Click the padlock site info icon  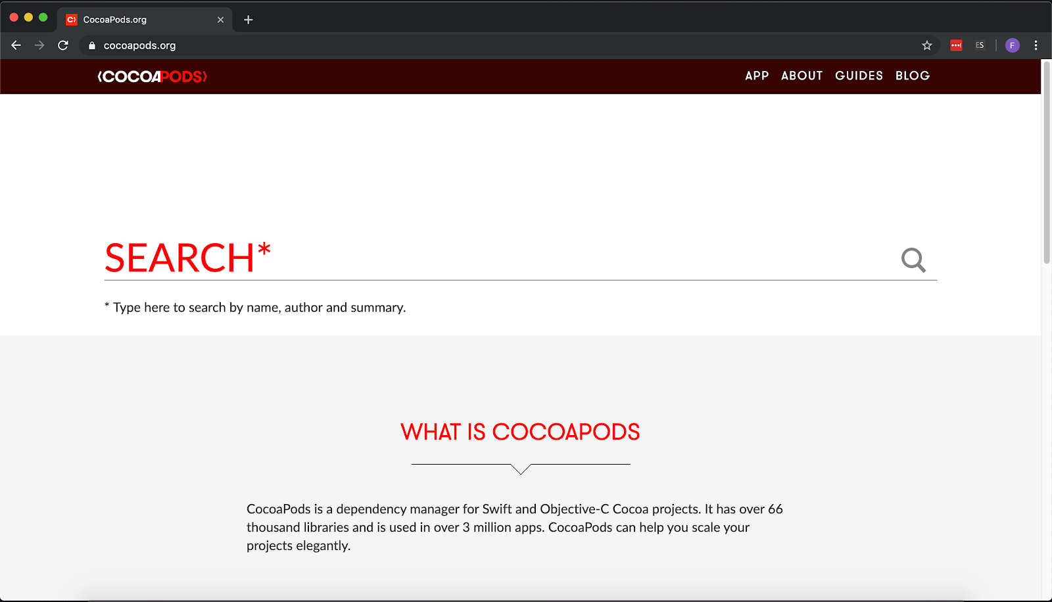[92, 45]
